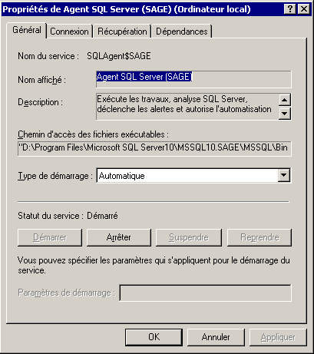
Task: Click the Démarrer service button
Action: point(50,237)
